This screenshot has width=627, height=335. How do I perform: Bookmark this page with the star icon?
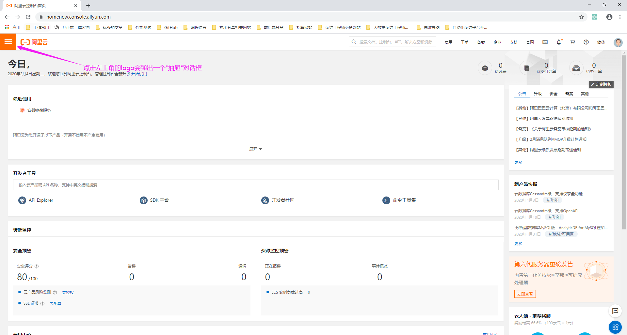582,17
